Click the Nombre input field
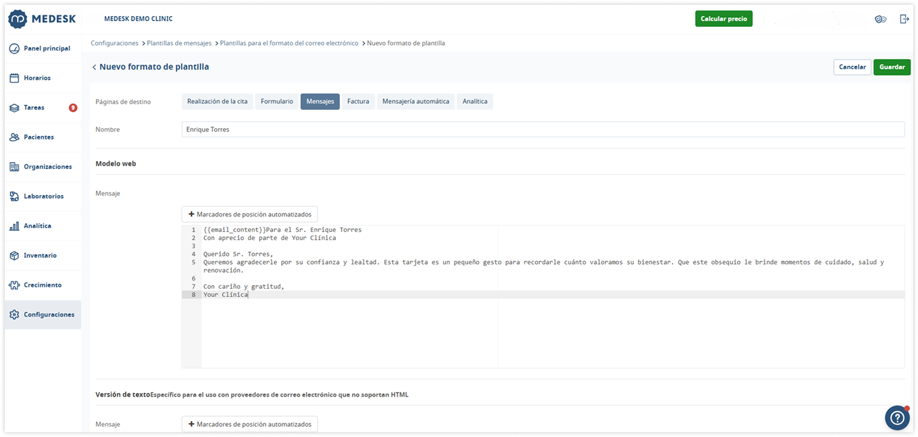 point(543,129)
